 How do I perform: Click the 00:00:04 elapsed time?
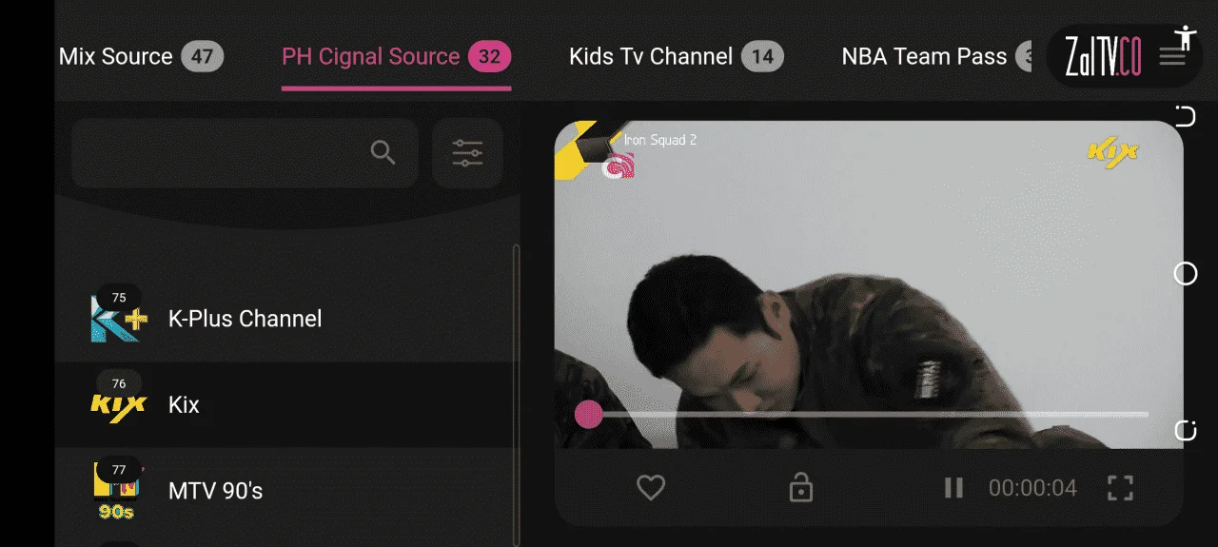tap(1032, 489)
